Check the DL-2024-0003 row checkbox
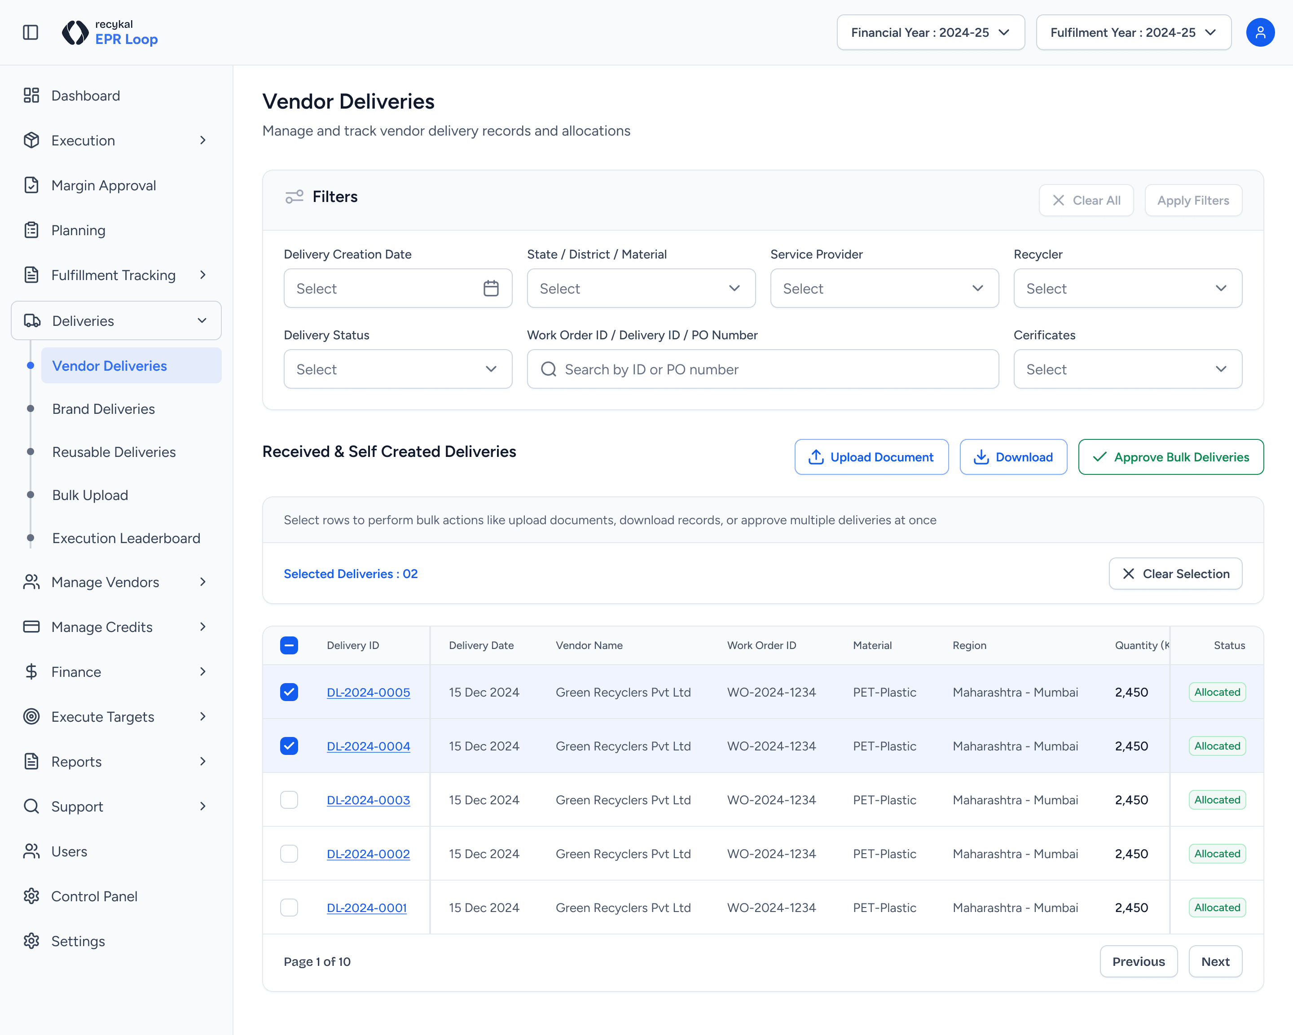Image resolution: width=1293 pixels, height=1035 pixels. [x=289, y=800]
